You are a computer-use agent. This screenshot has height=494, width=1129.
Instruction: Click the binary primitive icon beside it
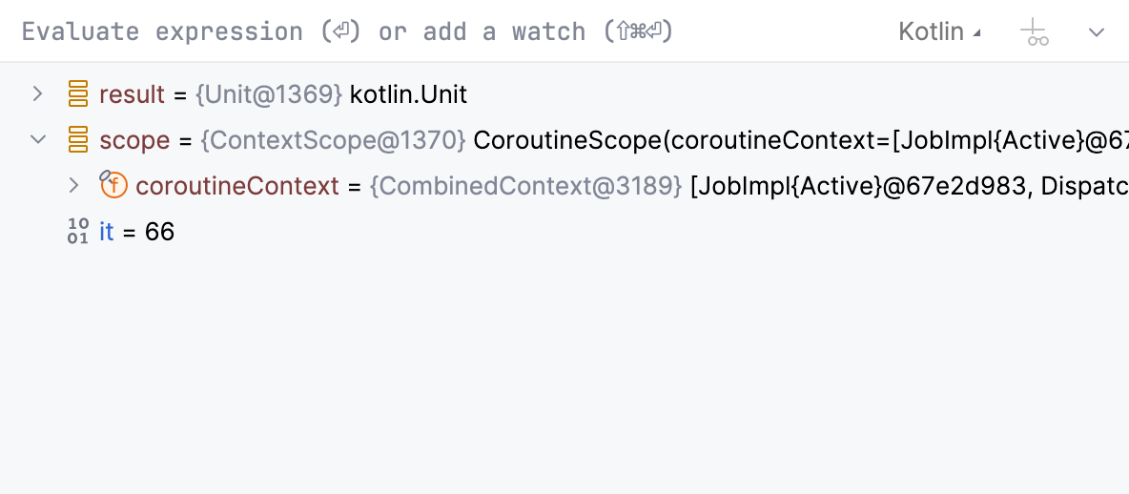pos(78,231)
